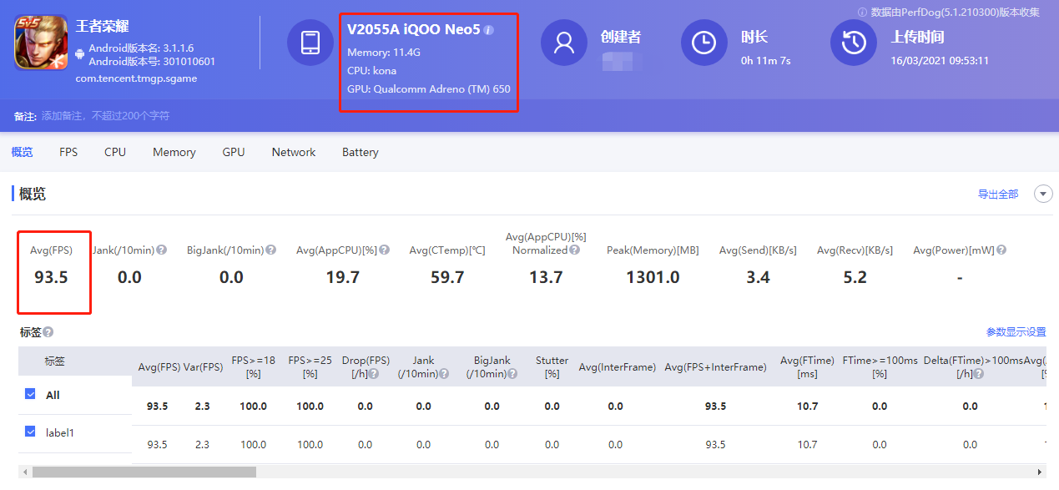Click Var(FPS) 2.3 in All row
The image size is (1059, 490).
[202, 407]
